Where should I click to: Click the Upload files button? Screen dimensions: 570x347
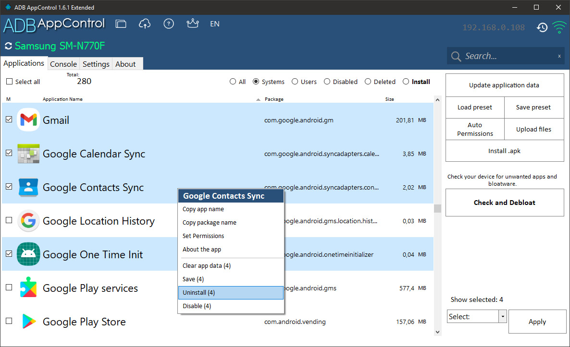pos(534,129)
